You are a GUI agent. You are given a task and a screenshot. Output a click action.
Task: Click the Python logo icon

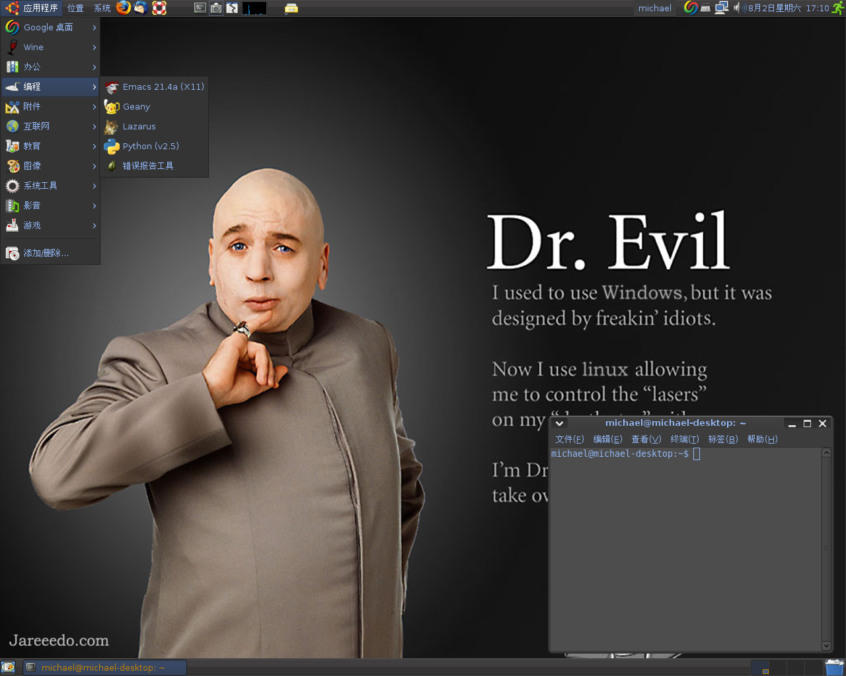112,146
